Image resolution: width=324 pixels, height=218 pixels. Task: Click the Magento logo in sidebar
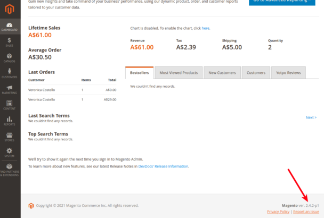10,9
